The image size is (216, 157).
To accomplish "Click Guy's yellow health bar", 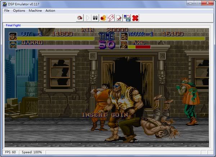I will click(x=56, y=38).
